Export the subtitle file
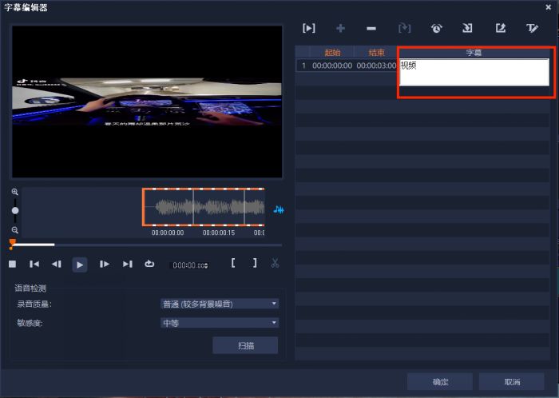Image resolution: width=559 pixels, height=398 pixels. click(501, 28)
